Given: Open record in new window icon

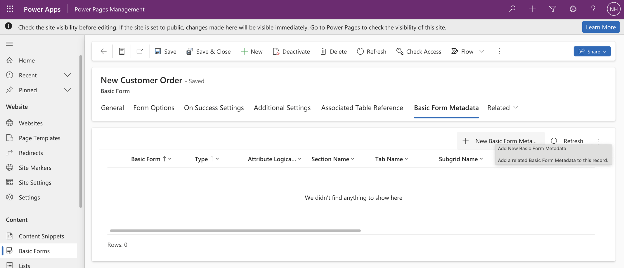Looking at the screenshot, I should pyautogui.click(x=140, y=51).
